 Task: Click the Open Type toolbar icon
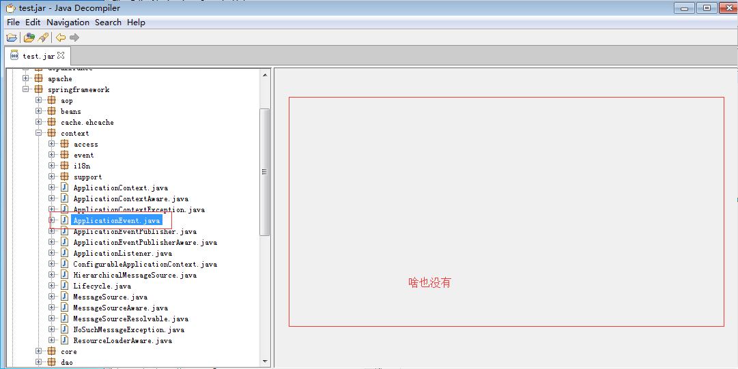click(x=29, y=38)
